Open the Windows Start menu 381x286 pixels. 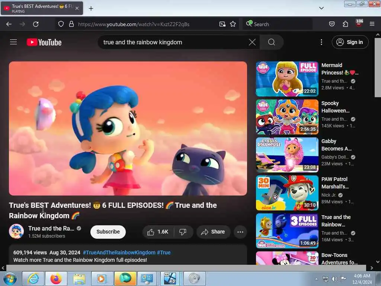pos(10,279)
